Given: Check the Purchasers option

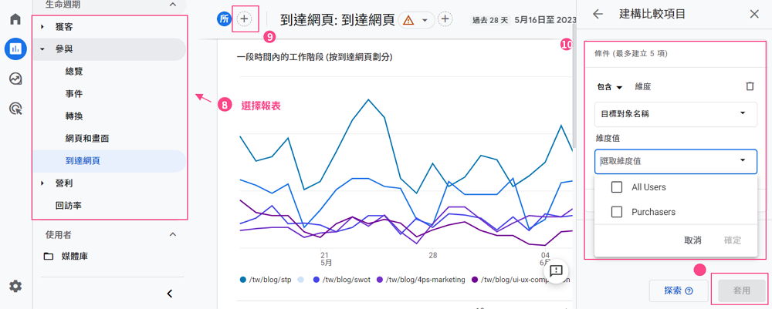Looking at the screenshot, I should point(616,212).
